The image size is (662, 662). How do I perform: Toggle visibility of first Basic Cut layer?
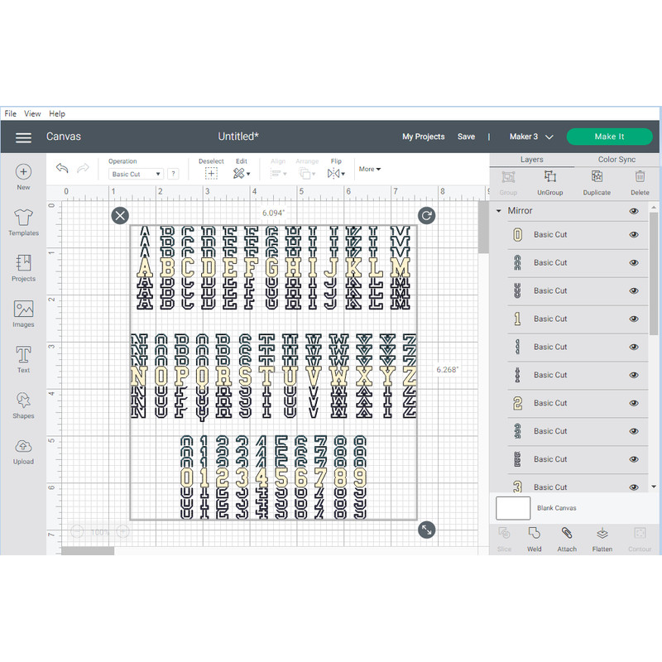[634, 235]
